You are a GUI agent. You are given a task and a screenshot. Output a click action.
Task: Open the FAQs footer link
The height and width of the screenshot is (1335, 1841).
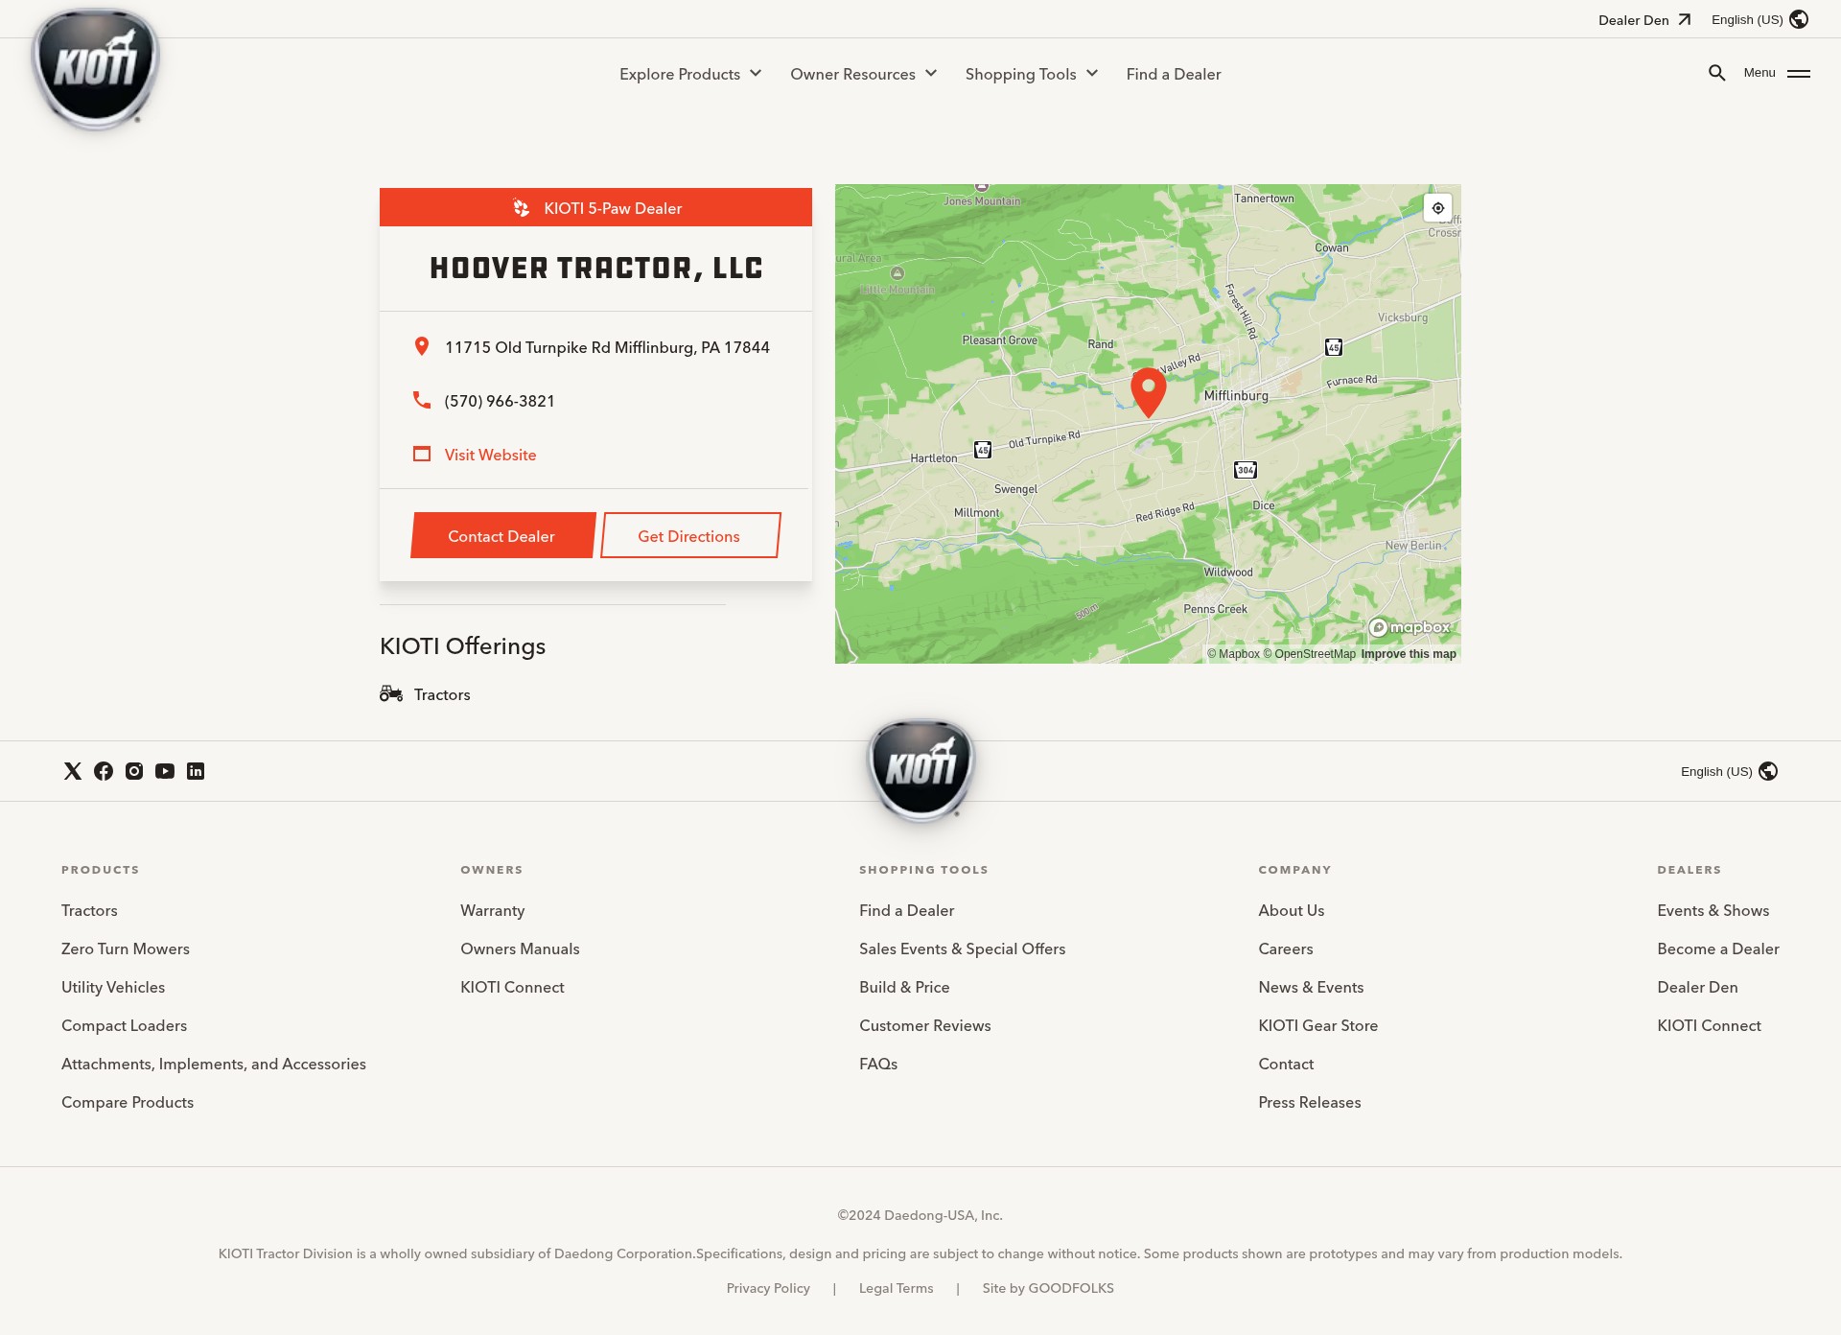[878, 1064]
